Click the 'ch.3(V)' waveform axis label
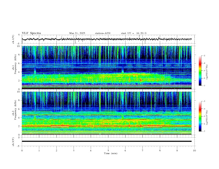Viewport: 219px width, 169px height. pos(13,142)
